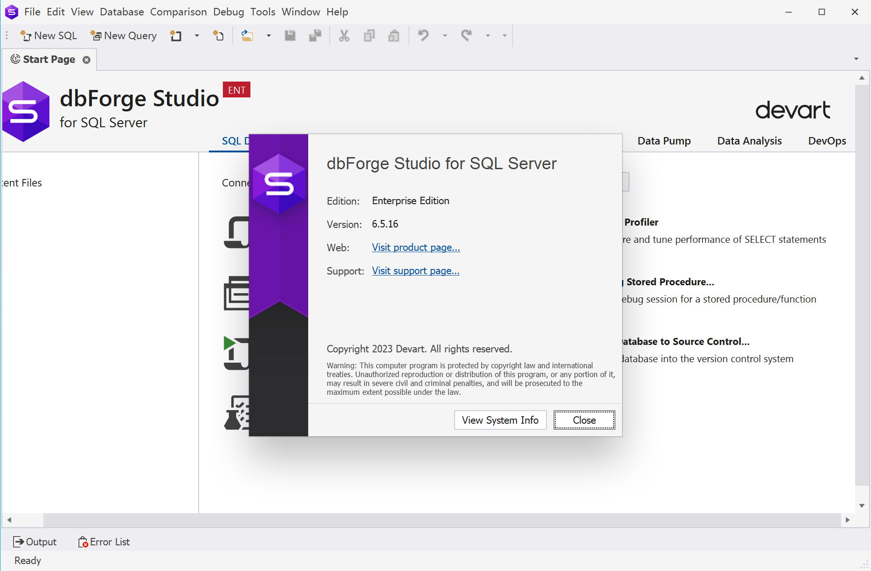Click the View System Info button

[x=500, y=420]
